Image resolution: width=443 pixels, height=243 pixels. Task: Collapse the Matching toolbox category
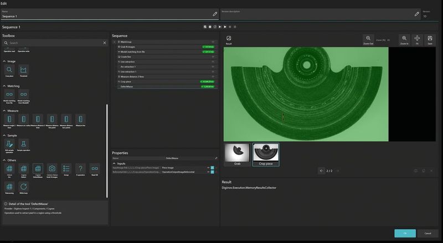tap(4, 86)
